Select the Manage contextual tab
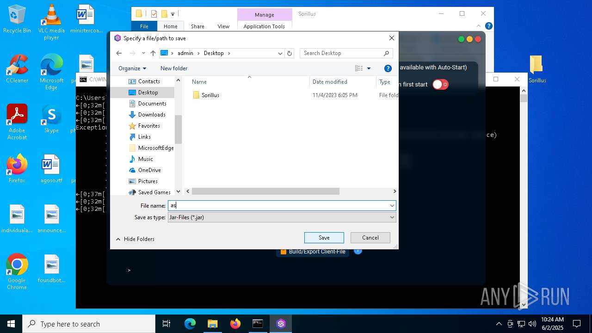 point(265,15)
